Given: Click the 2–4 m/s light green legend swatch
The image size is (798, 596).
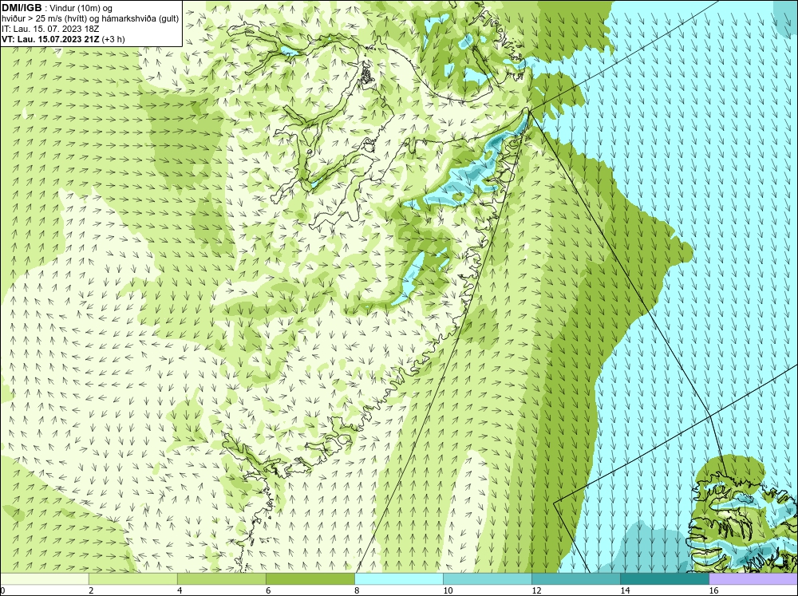Looking at the screenshot, I should coord(133,578).
